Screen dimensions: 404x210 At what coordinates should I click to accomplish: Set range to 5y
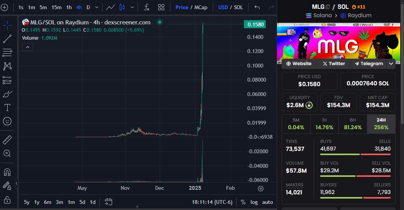coord(27,202)
